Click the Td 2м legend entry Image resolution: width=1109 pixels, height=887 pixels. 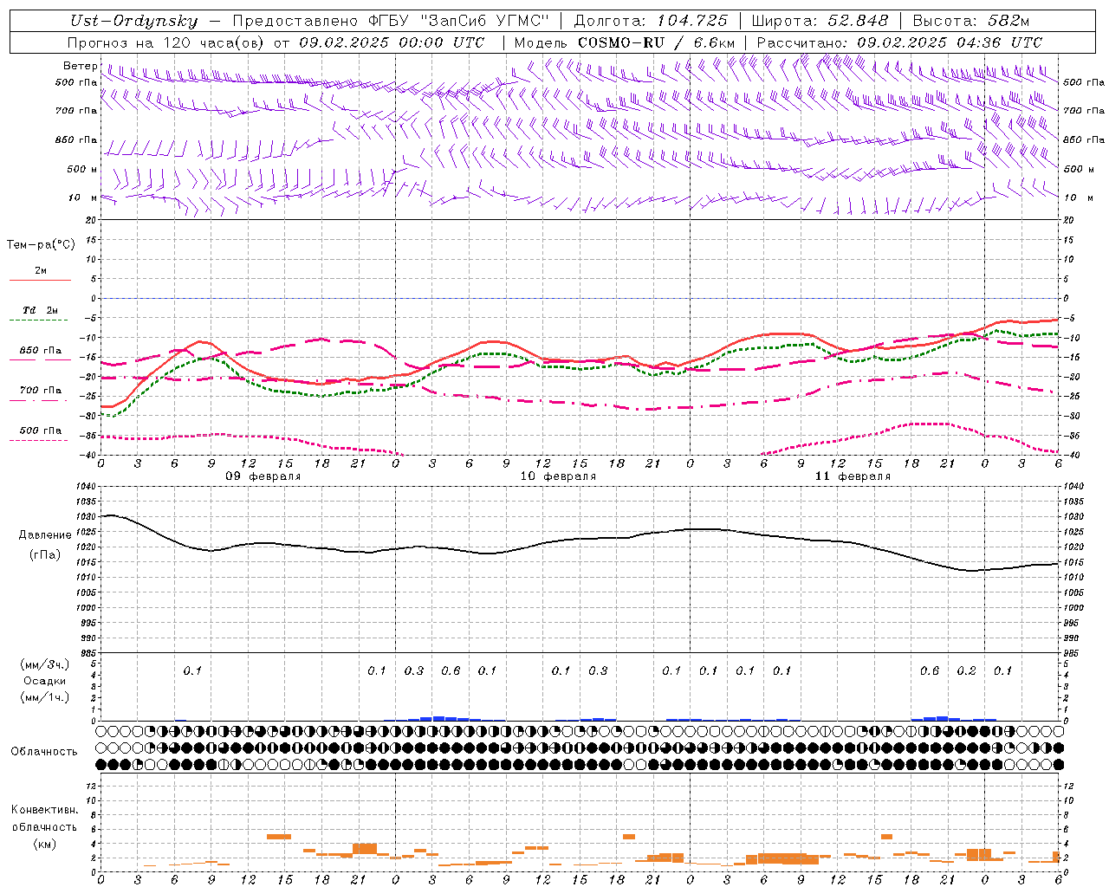40,310
